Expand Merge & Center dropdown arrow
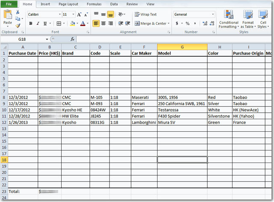The image size is (274, 202). [169, 24]
